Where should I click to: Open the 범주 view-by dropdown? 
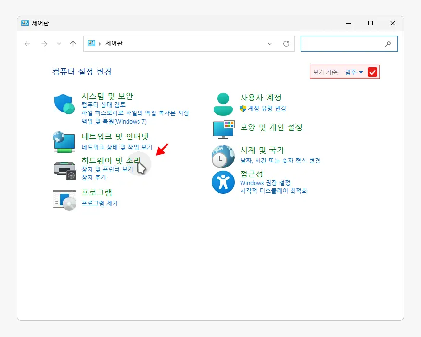pyautogui.click(x=354, y=72)
